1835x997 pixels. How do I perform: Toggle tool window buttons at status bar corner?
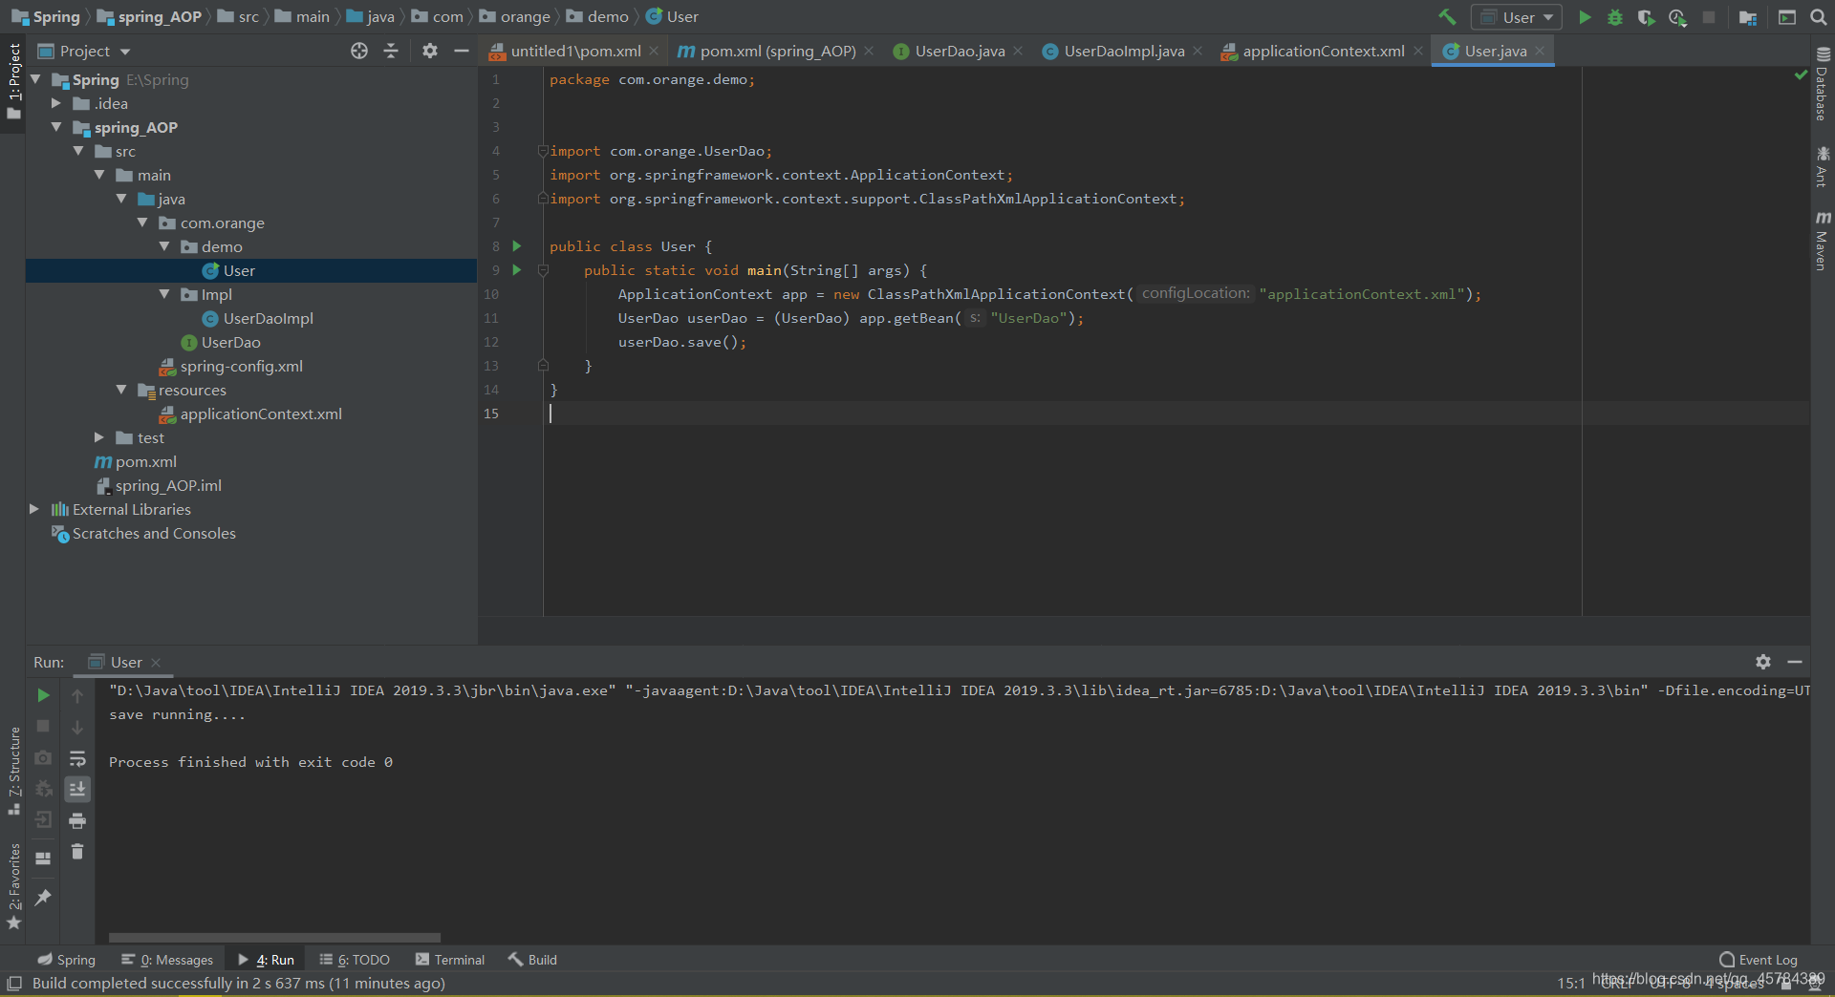14,983
